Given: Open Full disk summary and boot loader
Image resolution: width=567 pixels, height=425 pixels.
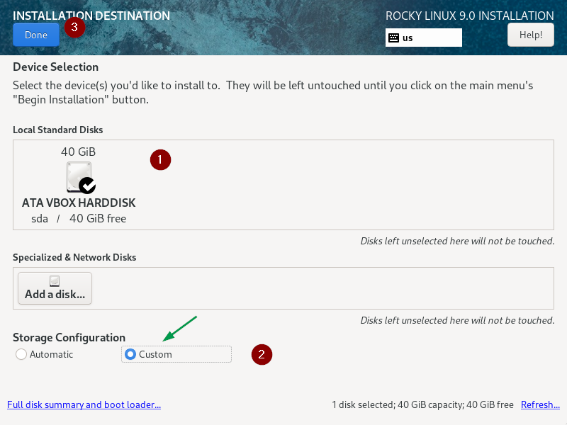Looking at the screenshot, I should 84,404.
